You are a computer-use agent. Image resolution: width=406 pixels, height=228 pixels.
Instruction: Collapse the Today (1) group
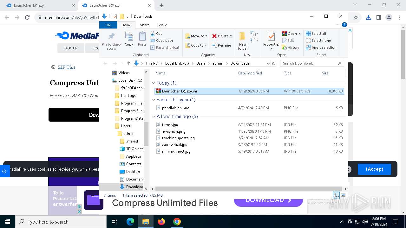click(x=154, y=83)
